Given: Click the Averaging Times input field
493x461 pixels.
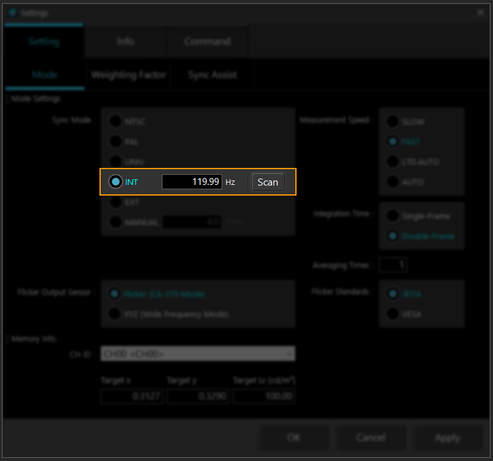Looking at the screenshot, I should click(393, 265).
